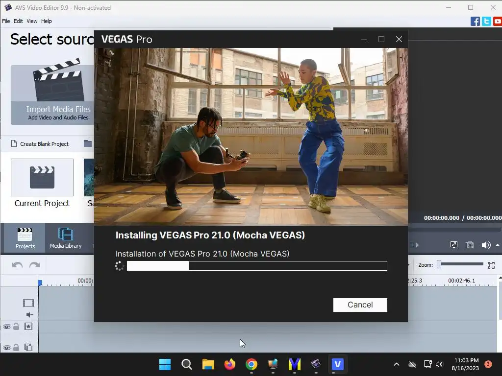Image resolution: width=502 pixels, height=376 pixels.
Task: Open the File menu in AVS Video Editor
Action: point(6,21)
